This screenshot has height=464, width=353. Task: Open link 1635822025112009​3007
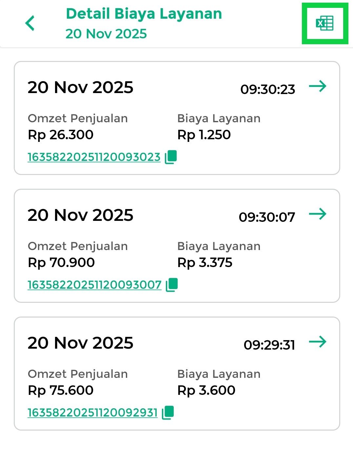click(x=94, y=285)
